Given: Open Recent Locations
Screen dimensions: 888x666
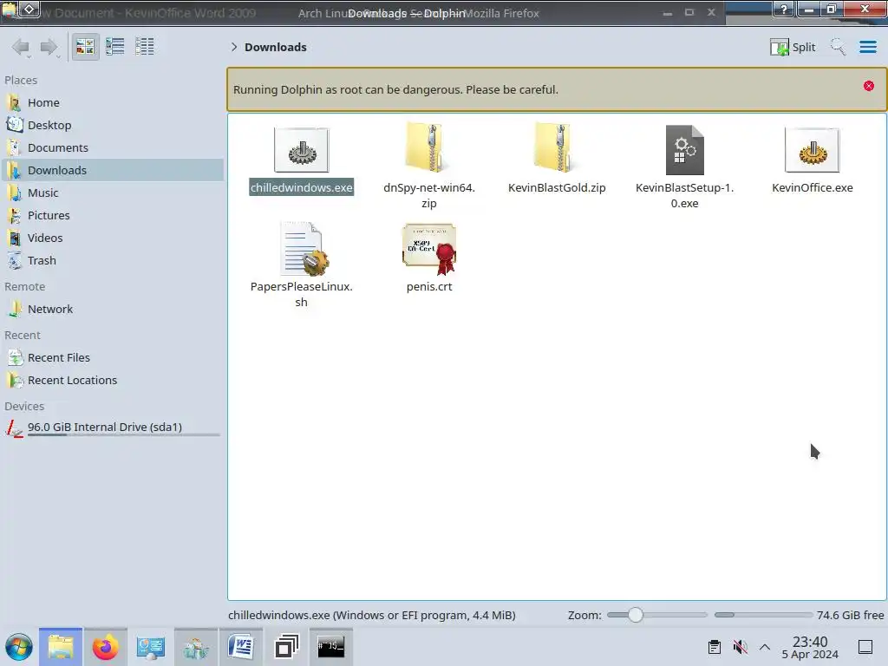Looking at the screenshot, I should point(112,381).
